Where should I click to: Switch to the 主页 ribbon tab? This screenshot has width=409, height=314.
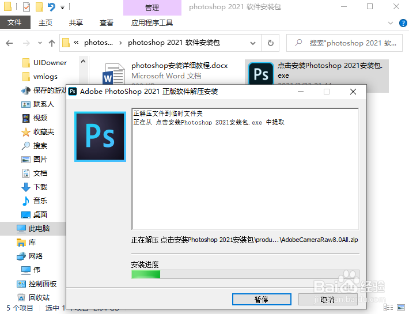click(x=46, y=23)
